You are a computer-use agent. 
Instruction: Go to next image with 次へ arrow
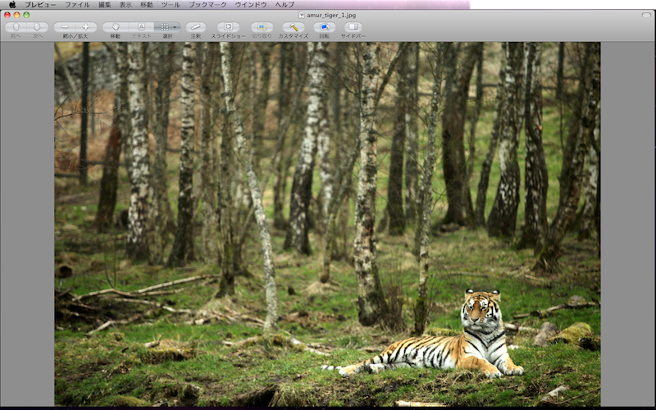coord(37,27)
